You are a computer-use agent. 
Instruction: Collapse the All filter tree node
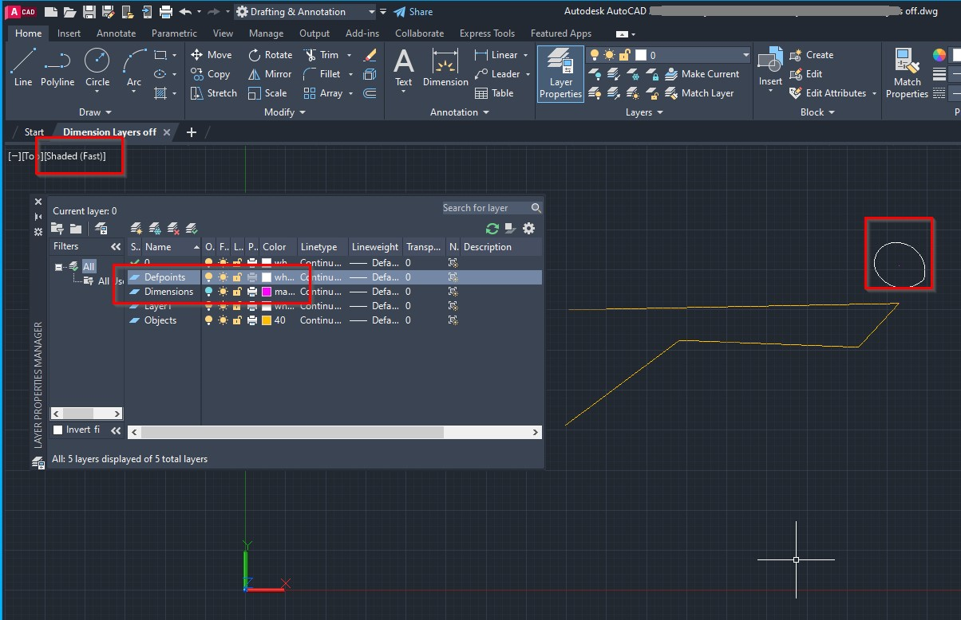pos(59,267)
